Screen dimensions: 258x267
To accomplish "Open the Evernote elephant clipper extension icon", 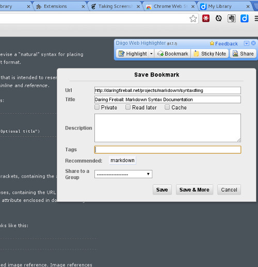I will click(x=232, y=19).
